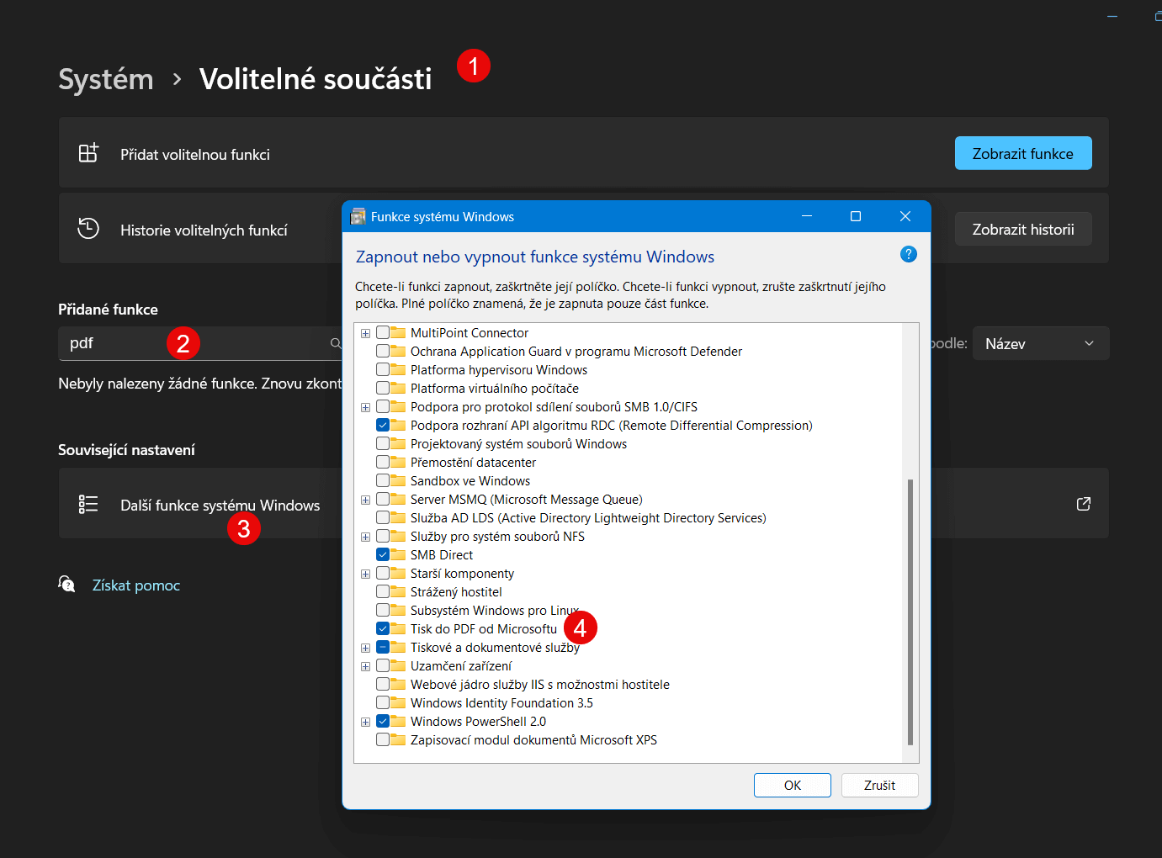
Task: Select Projektovaný systém souborů Windows row
Action: coord(518,443)
